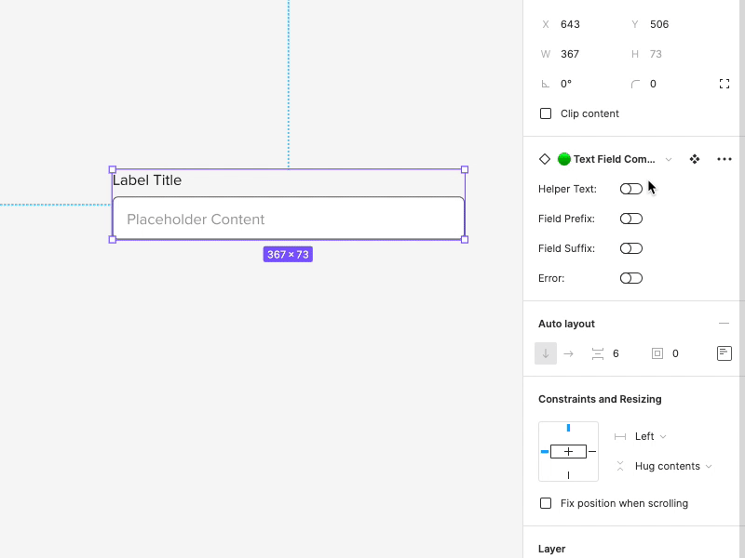Check the Clip content checkbox
This screenshot has width=745, height=558.
pos(545,113)
